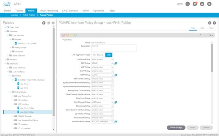This screenshot has width=219, height=136.
Task: Select VPC link aggregation type
Action: click(109, 55)
